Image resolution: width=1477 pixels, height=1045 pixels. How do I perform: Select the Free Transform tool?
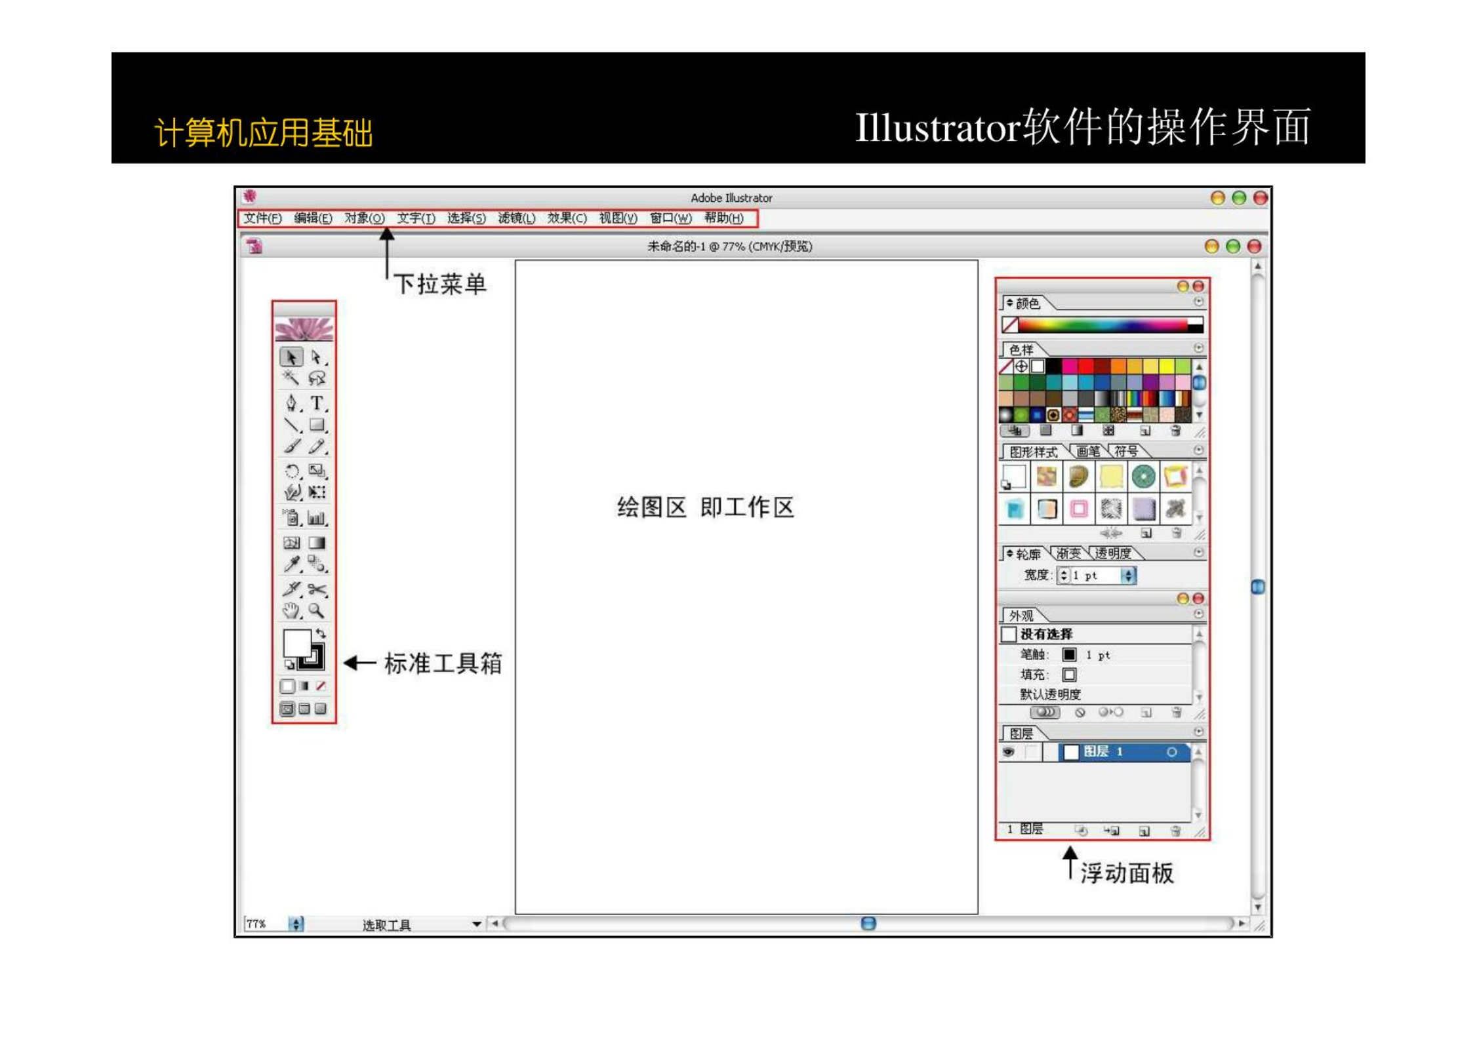pyautogui.click(x=317, y=492)
